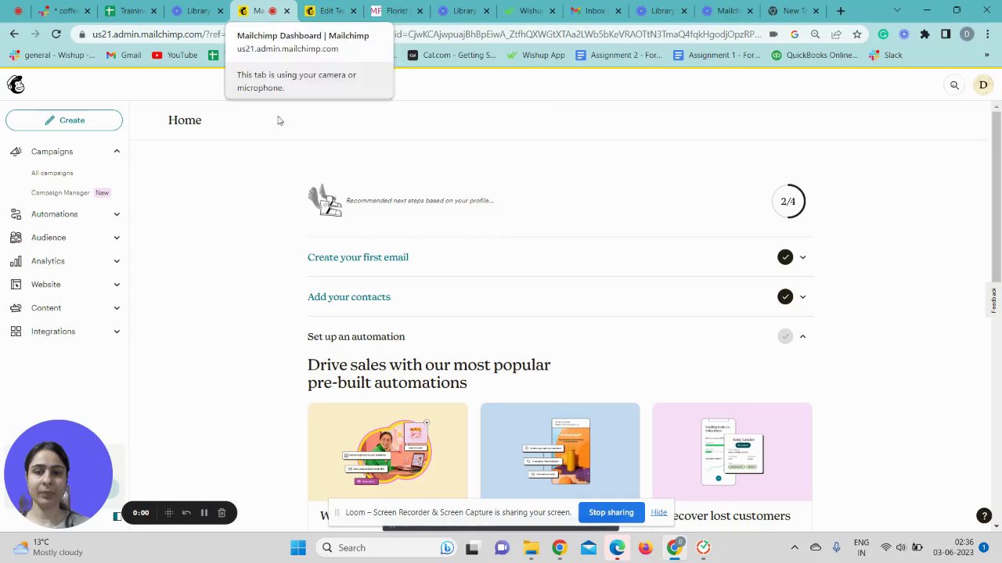Grab the Loom control bar handle

pos(168,513)
